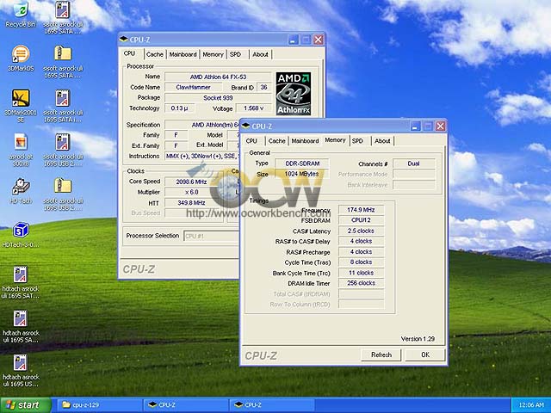
Task: Click the DRAM Idle Timer value '256 clocks'
Action: pyautogui.click(x=362, y=283)
